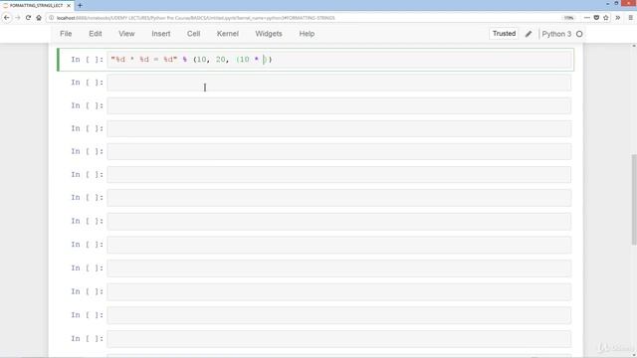Click the Pocket save icon
Image resolution: width=637 pixels, height=358 pixels.
(x=596, y=18)
